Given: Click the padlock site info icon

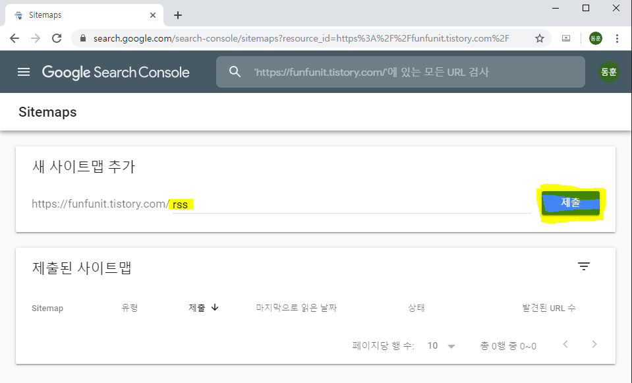Looking at the screenshot, I should point(83,38).
